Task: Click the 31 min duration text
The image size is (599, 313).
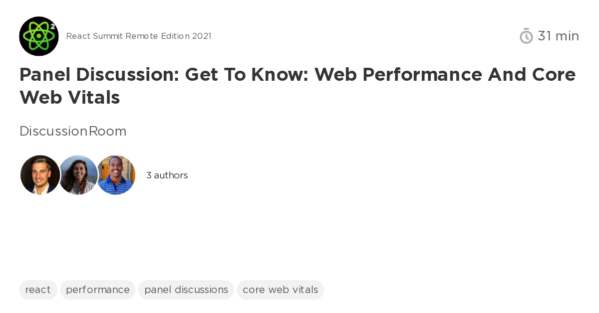Action: pyautogui.click(x=558, y=35)
